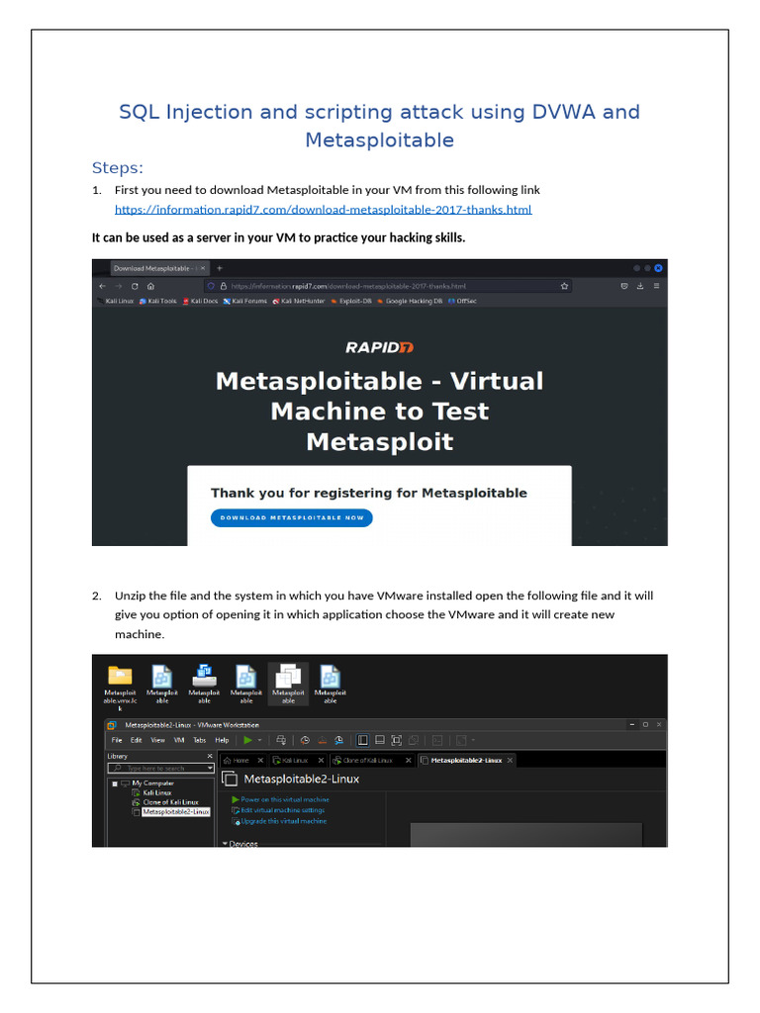Open the Kali Forums bookmark
This screenshot has height=1013, width=760.
[x=245, y=301]
